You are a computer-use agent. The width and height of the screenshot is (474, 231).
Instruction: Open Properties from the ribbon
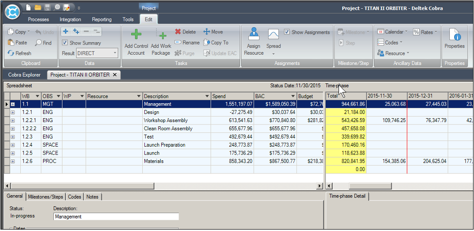454,39
